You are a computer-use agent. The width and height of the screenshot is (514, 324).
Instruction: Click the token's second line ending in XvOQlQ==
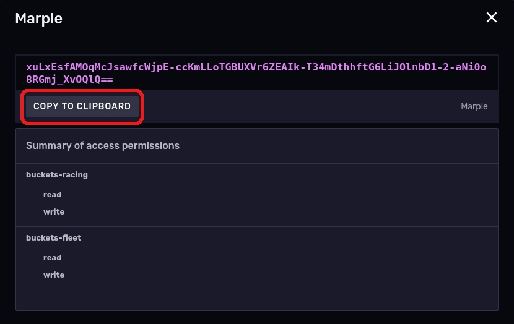click(69, 80)
